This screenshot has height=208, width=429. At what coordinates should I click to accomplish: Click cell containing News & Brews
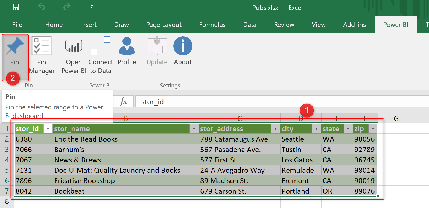[x=126, y=160]
